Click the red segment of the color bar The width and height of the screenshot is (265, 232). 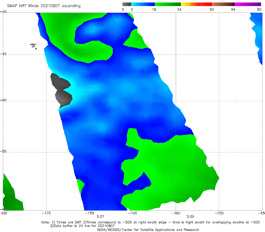[x=206, y=4]
